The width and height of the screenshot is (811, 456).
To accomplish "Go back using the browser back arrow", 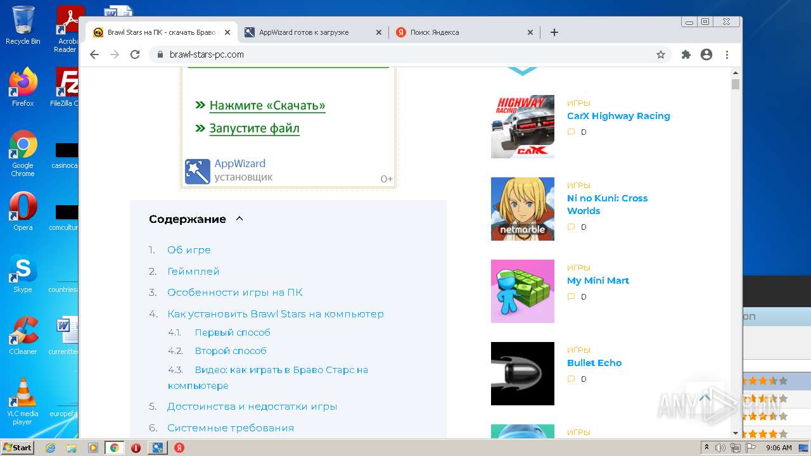I will click(x=94, y=54).
